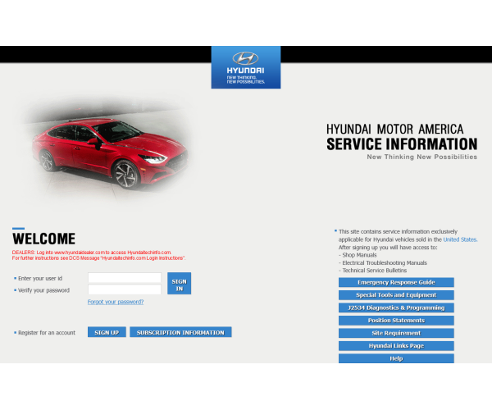Click 'Technical Service Bulletins' text

[x=375, y=271]
